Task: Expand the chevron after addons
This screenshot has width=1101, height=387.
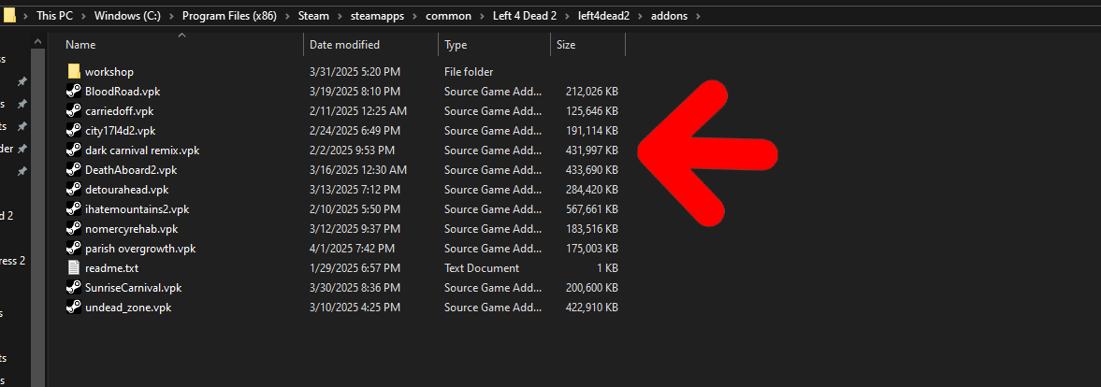Action: tap(697, 15)
